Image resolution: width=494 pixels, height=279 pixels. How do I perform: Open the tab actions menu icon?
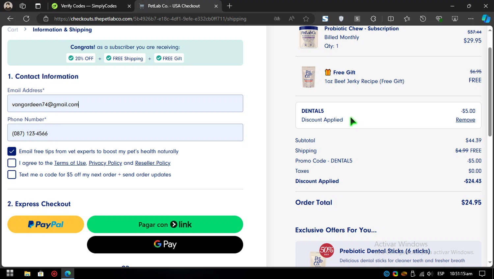click(x=38, y=6)
